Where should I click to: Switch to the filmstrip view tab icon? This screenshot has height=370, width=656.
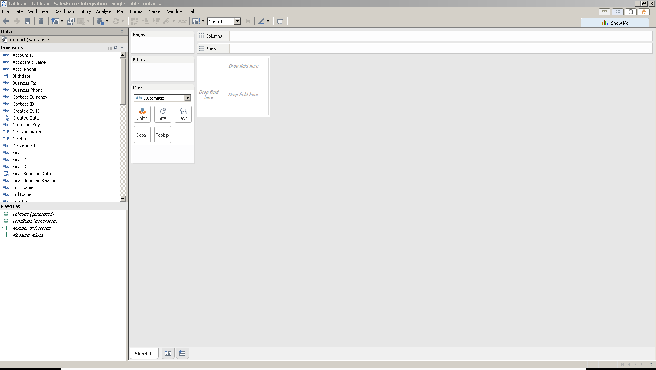point(604,11)
